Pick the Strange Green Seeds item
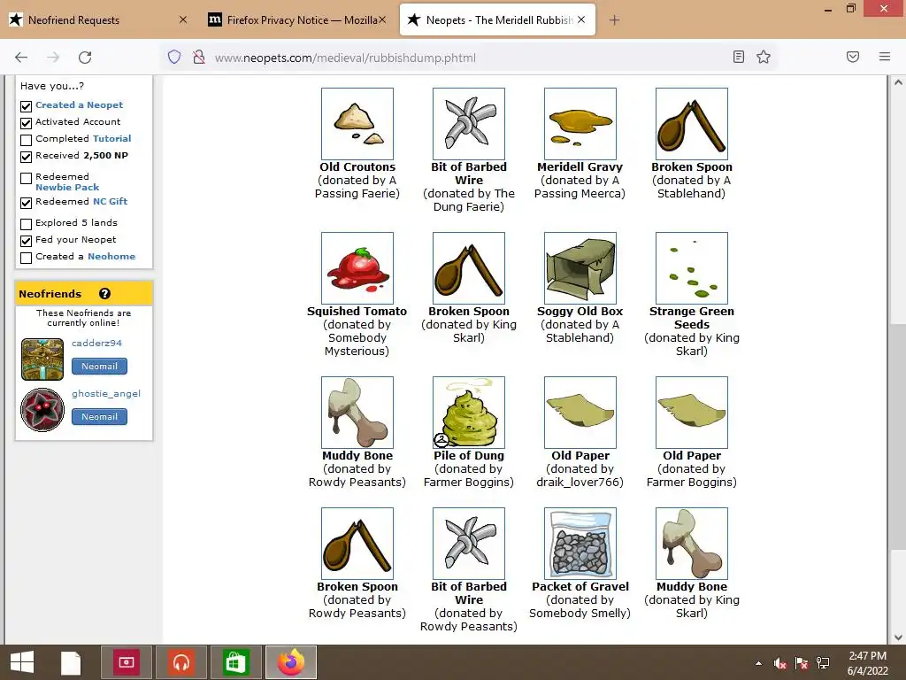906x680 pixels. point(692,268)
